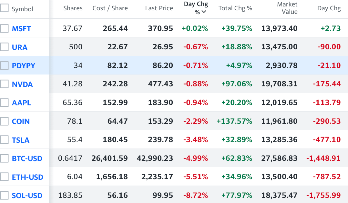
Task: Check the URA row checkbox
Action: pyautogui.click(x=4, y=47)
